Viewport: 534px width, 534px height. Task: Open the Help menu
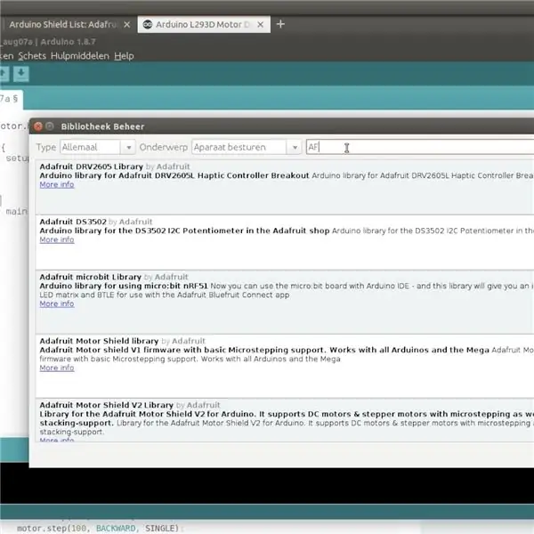(x=124, y=56)
